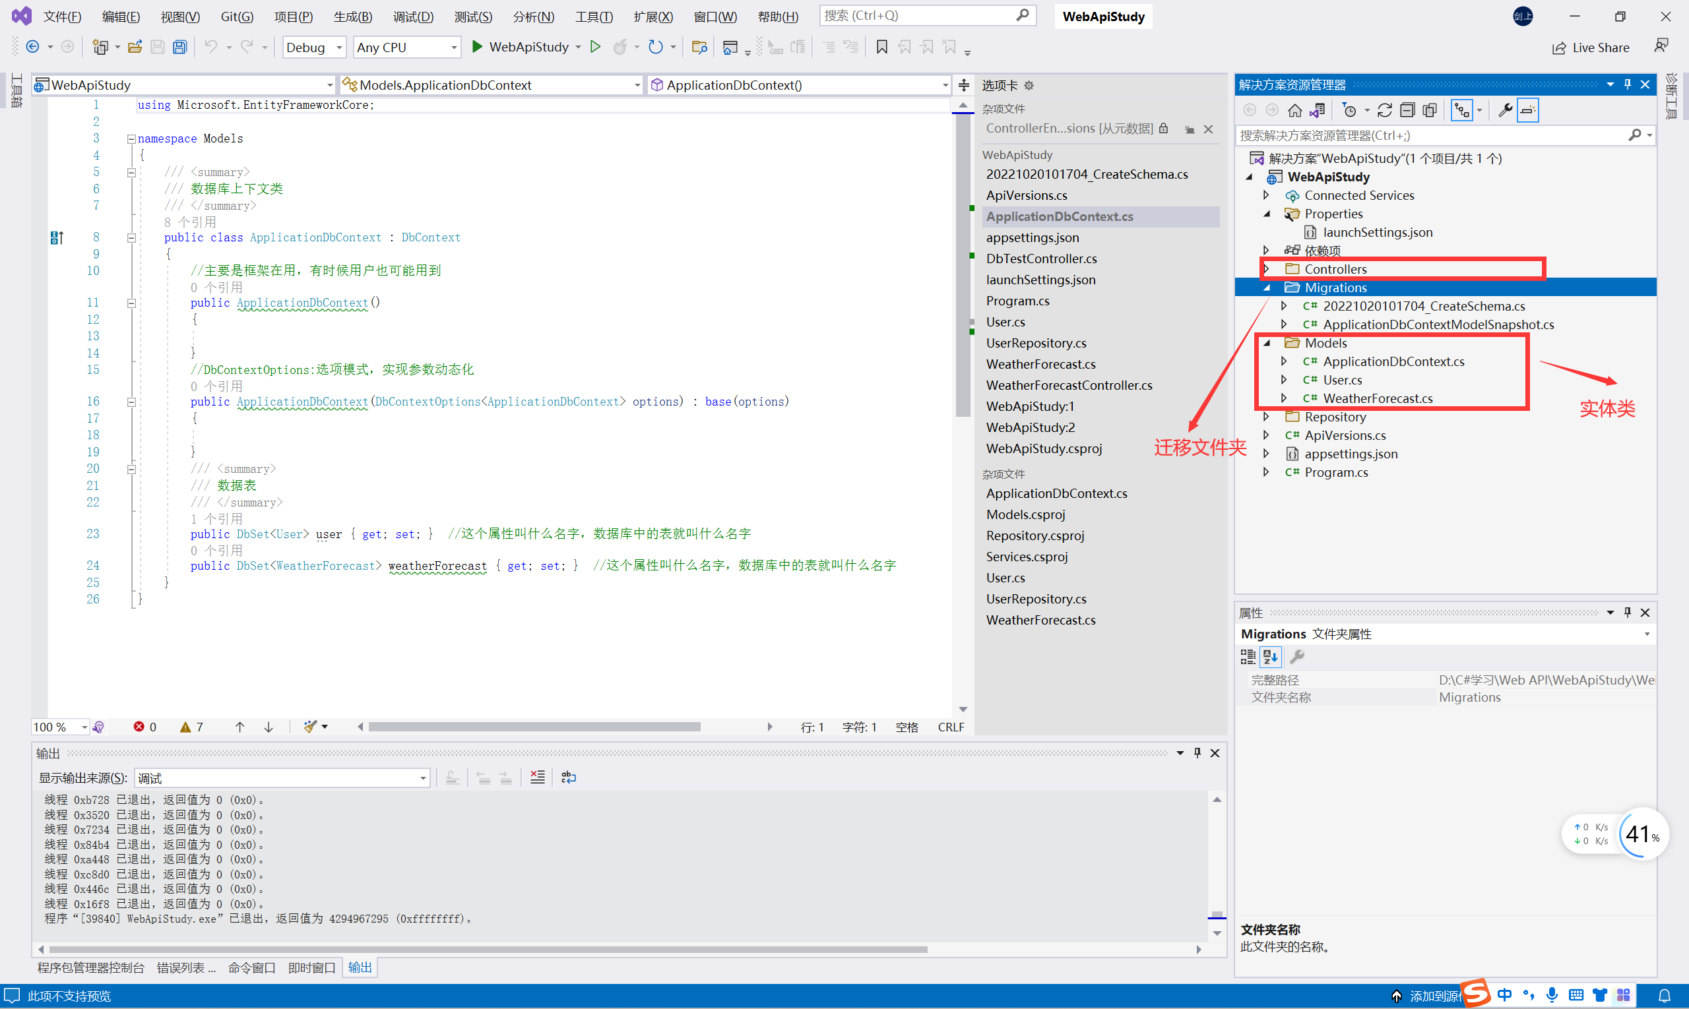Collapse all items in Solution Explorer
The height and width of the screenshot is (1009, 1689).
(1407, 110)
